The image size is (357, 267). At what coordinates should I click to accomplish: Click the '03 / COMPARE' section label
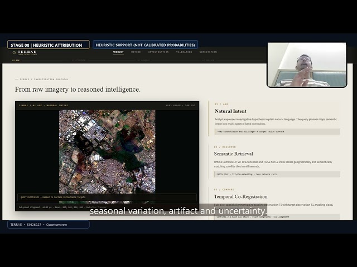point(224,190)
